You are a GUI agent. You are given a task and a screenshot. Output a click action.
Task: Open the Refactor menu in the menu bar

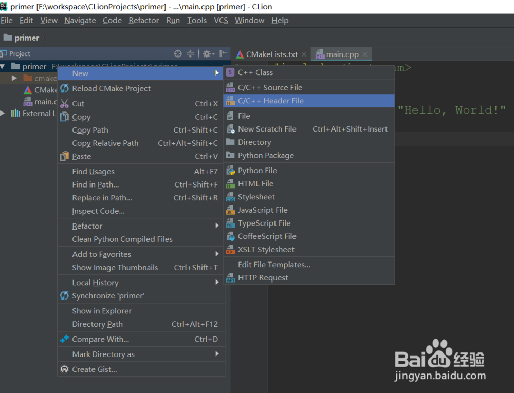click(143, 21)
